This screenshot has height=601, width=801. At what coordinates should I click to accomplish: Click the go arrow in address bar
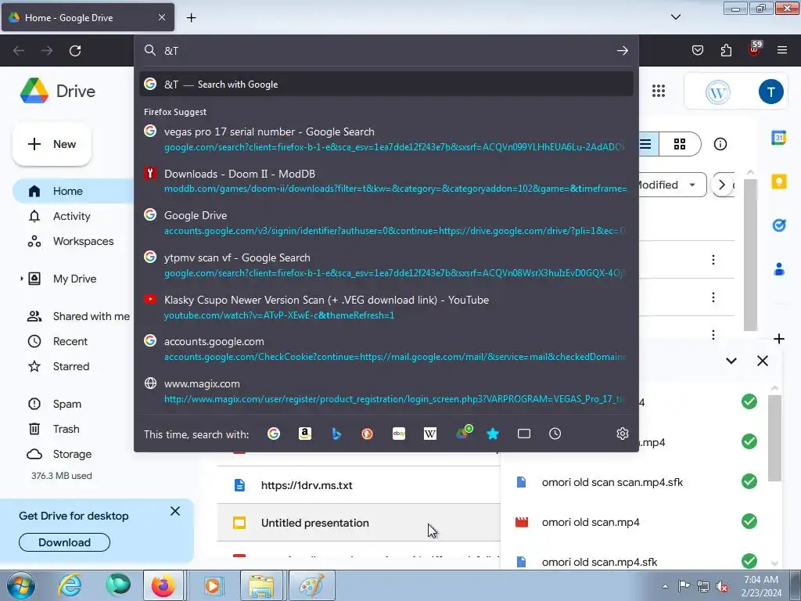pos(622,50)
